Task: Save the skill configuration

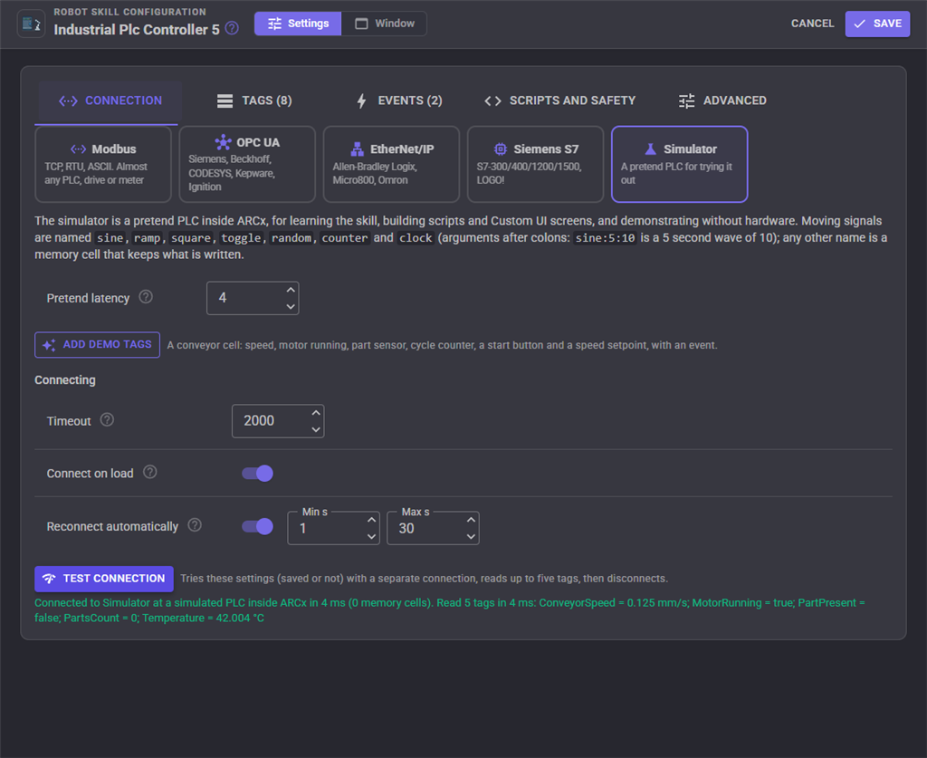Action: click(877, 24)
